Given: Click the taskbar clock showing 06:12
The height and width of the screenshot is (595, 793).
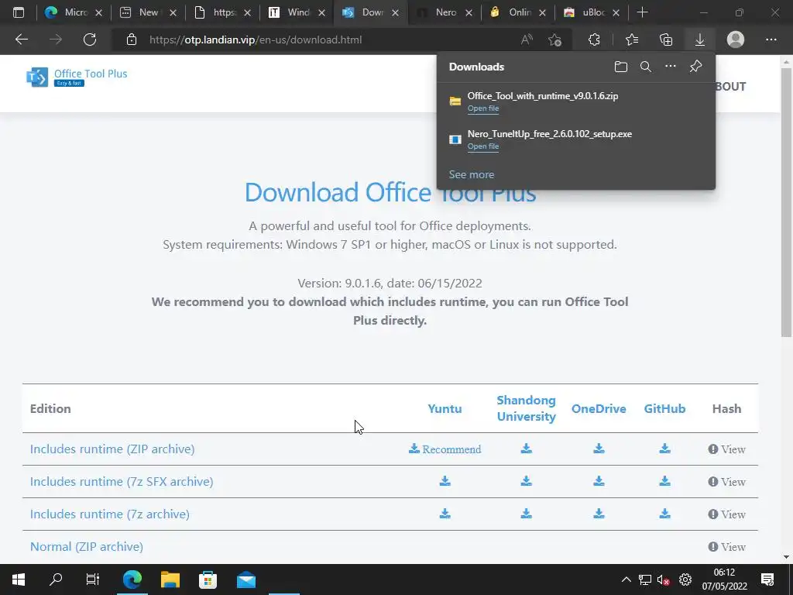Looking at the screenshot, I should (724, 580).
